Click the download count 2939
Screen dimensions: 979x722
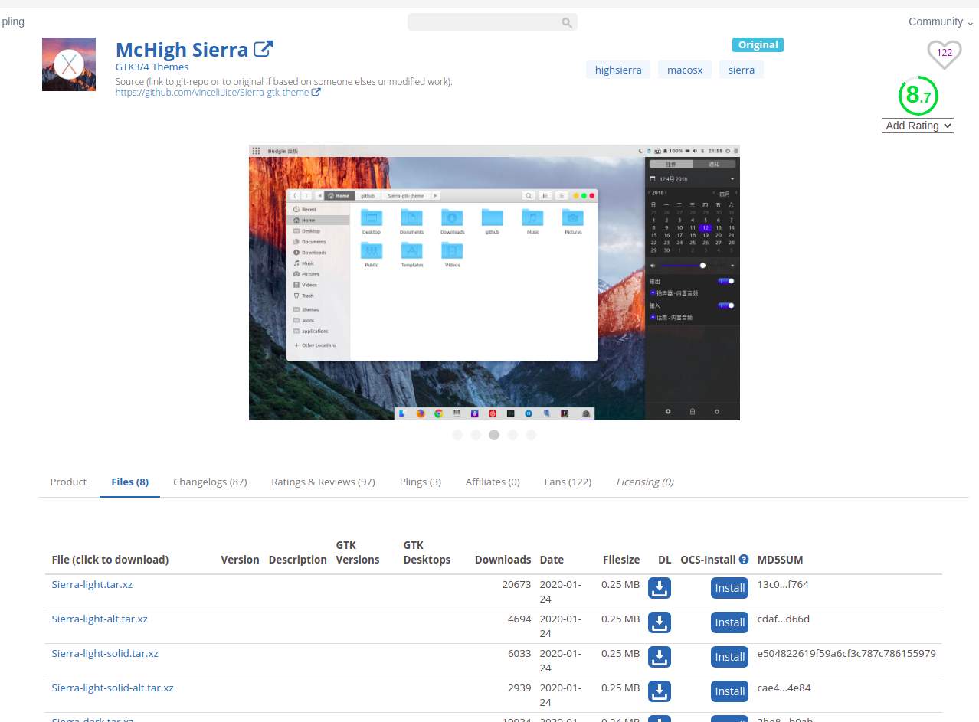(519, 688)
